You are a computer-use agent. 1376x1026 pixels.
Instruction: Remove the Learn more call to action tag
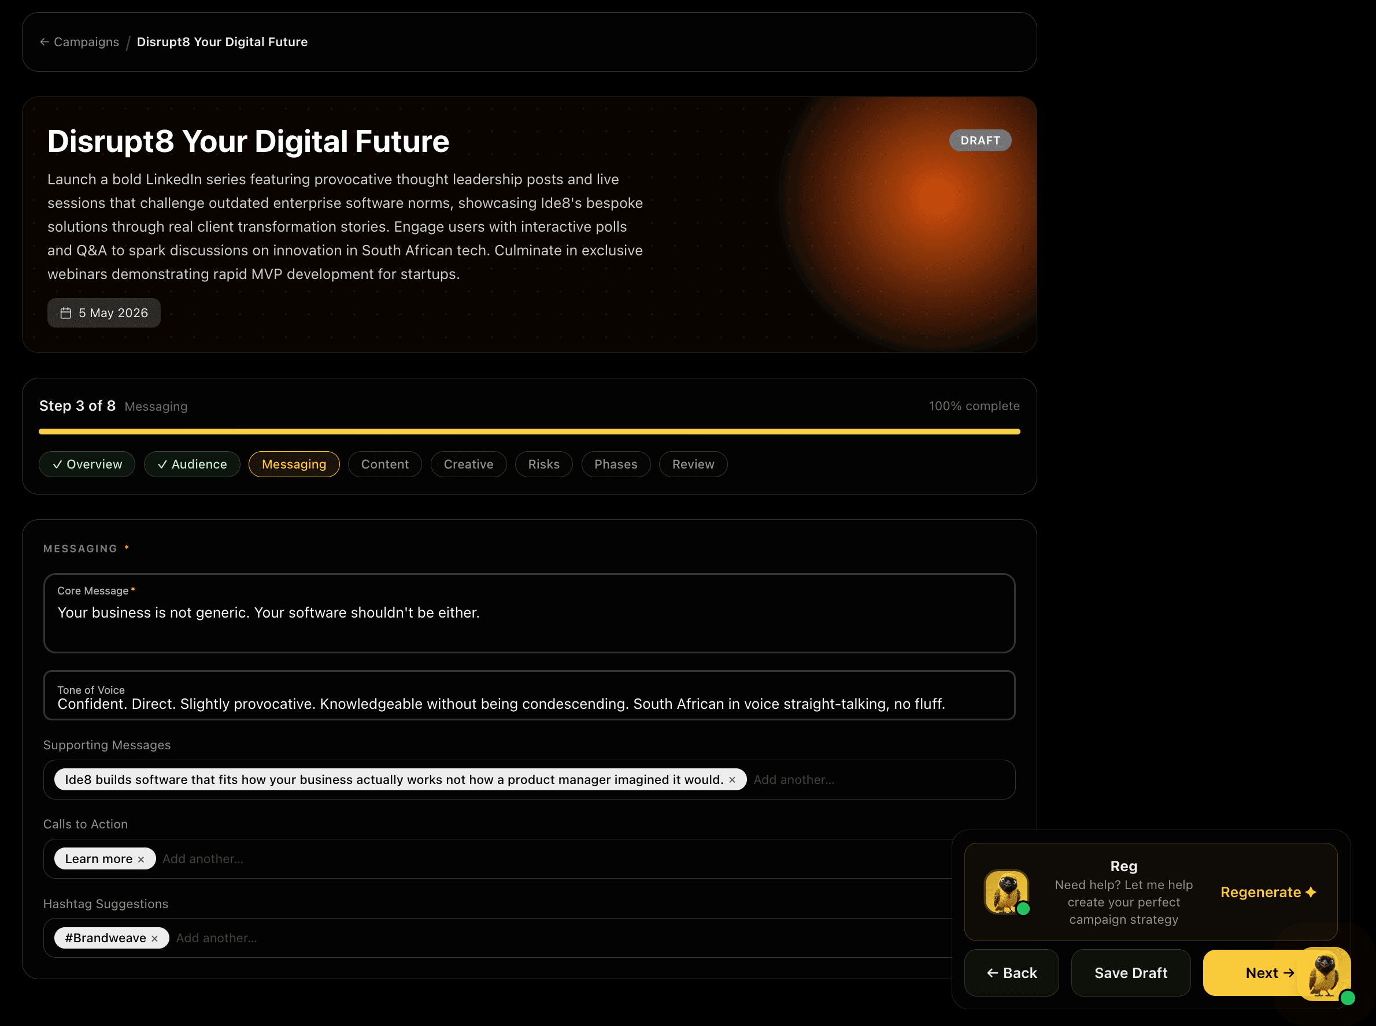pyautogui.click(x=141, y=860)
